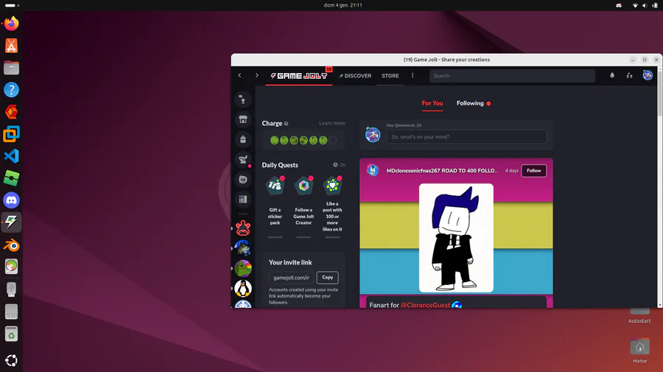
Task: Click the 'So, what's on your mind?' post box
Action: 466,137
